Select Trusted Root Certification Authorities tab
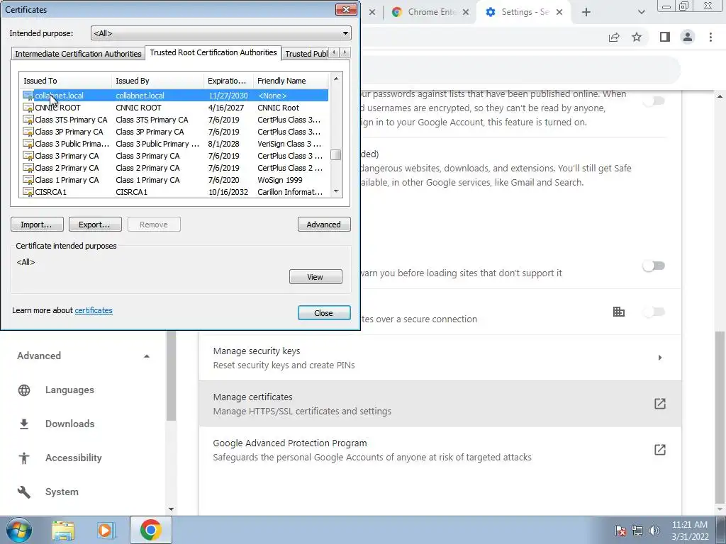The height and width of the screenshot is (544, 726). point(213,52)
